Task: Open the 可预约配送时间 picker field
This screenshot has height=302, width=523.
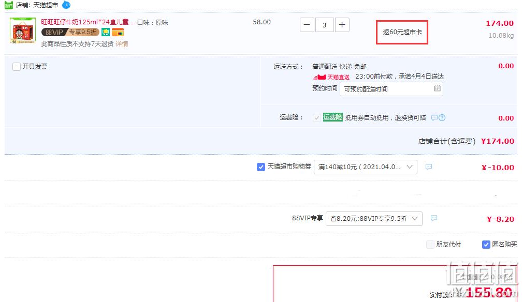Action: 391,89
